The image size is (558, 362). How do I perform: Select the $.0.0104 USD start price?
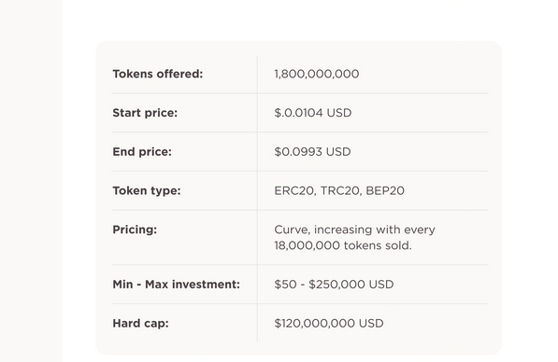(313, 113)
